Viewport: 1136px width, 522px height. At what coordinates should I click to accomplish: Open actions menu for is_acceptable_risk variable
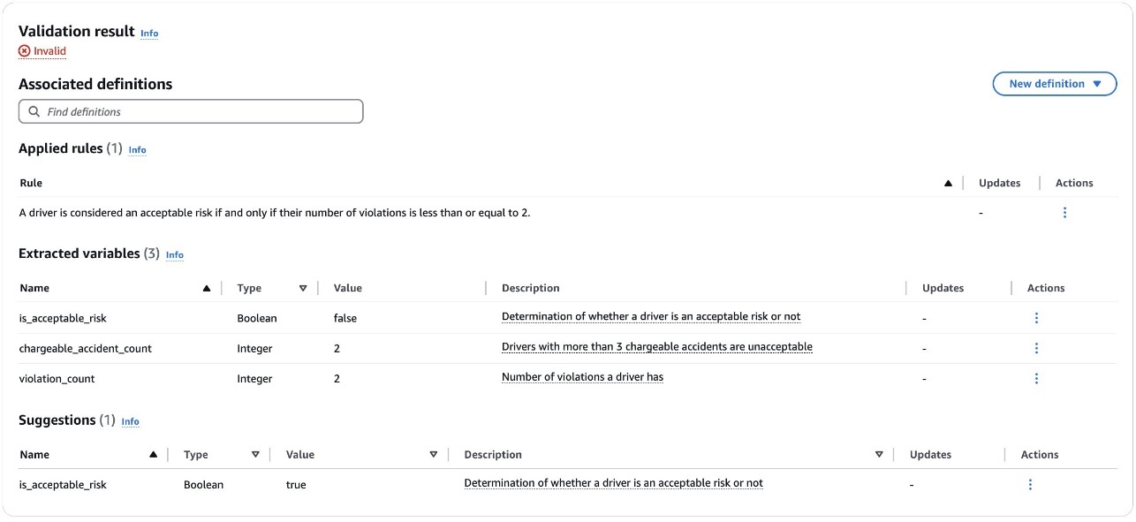[1036, 317]
